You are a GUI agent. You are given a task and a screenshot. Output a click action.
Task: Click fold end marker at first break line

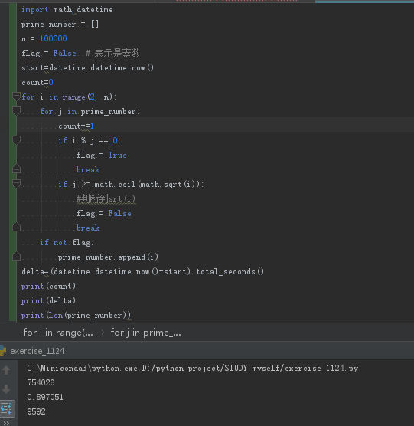pyautogui.click(x=16, y=169)
